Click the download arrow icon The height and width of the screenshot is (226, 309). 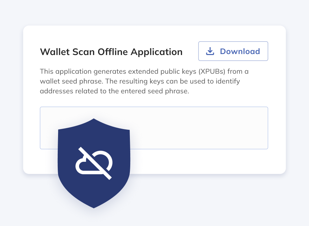click(x=210, y=51)
